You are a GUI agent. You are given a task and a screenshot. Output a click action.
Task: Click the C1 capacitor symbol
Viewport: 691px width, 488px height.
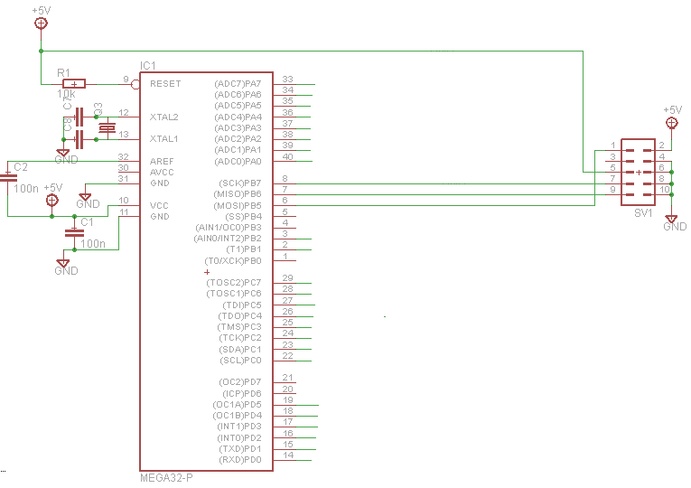[x=74, y=233]
